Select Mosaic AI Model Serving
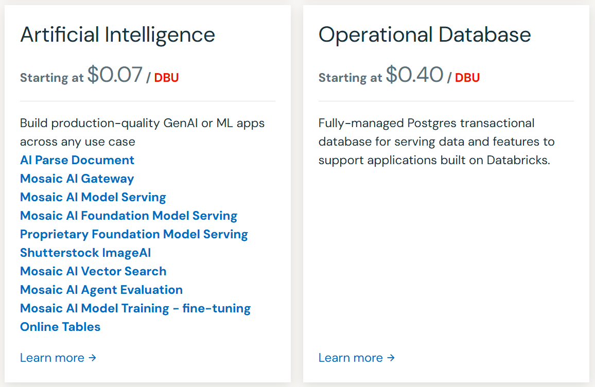This screenshot has width=595, height=387. point(93,197)
